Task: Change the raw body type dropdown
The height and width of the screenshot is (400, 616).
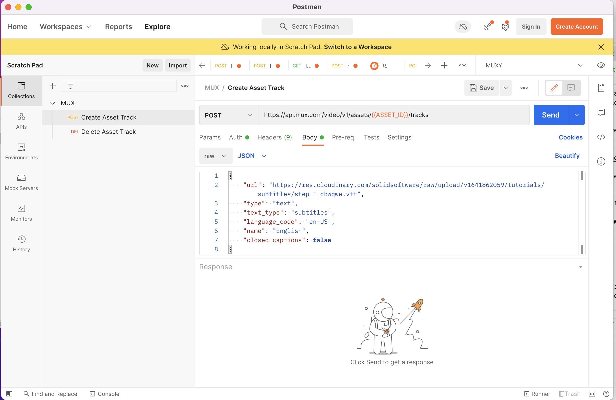Action: click(x=216, y=156)
